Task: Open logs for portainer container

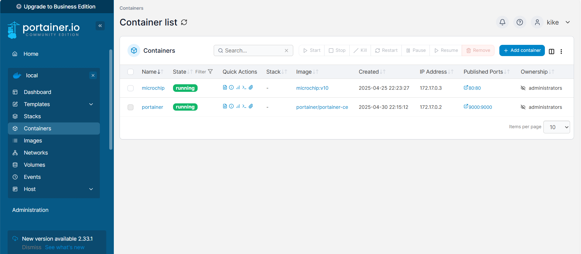Action: point(225,106)
